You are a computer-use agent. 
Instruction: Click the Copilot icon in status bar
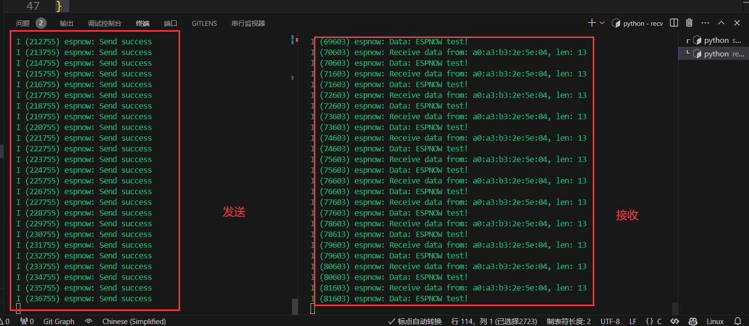[692, 321]
